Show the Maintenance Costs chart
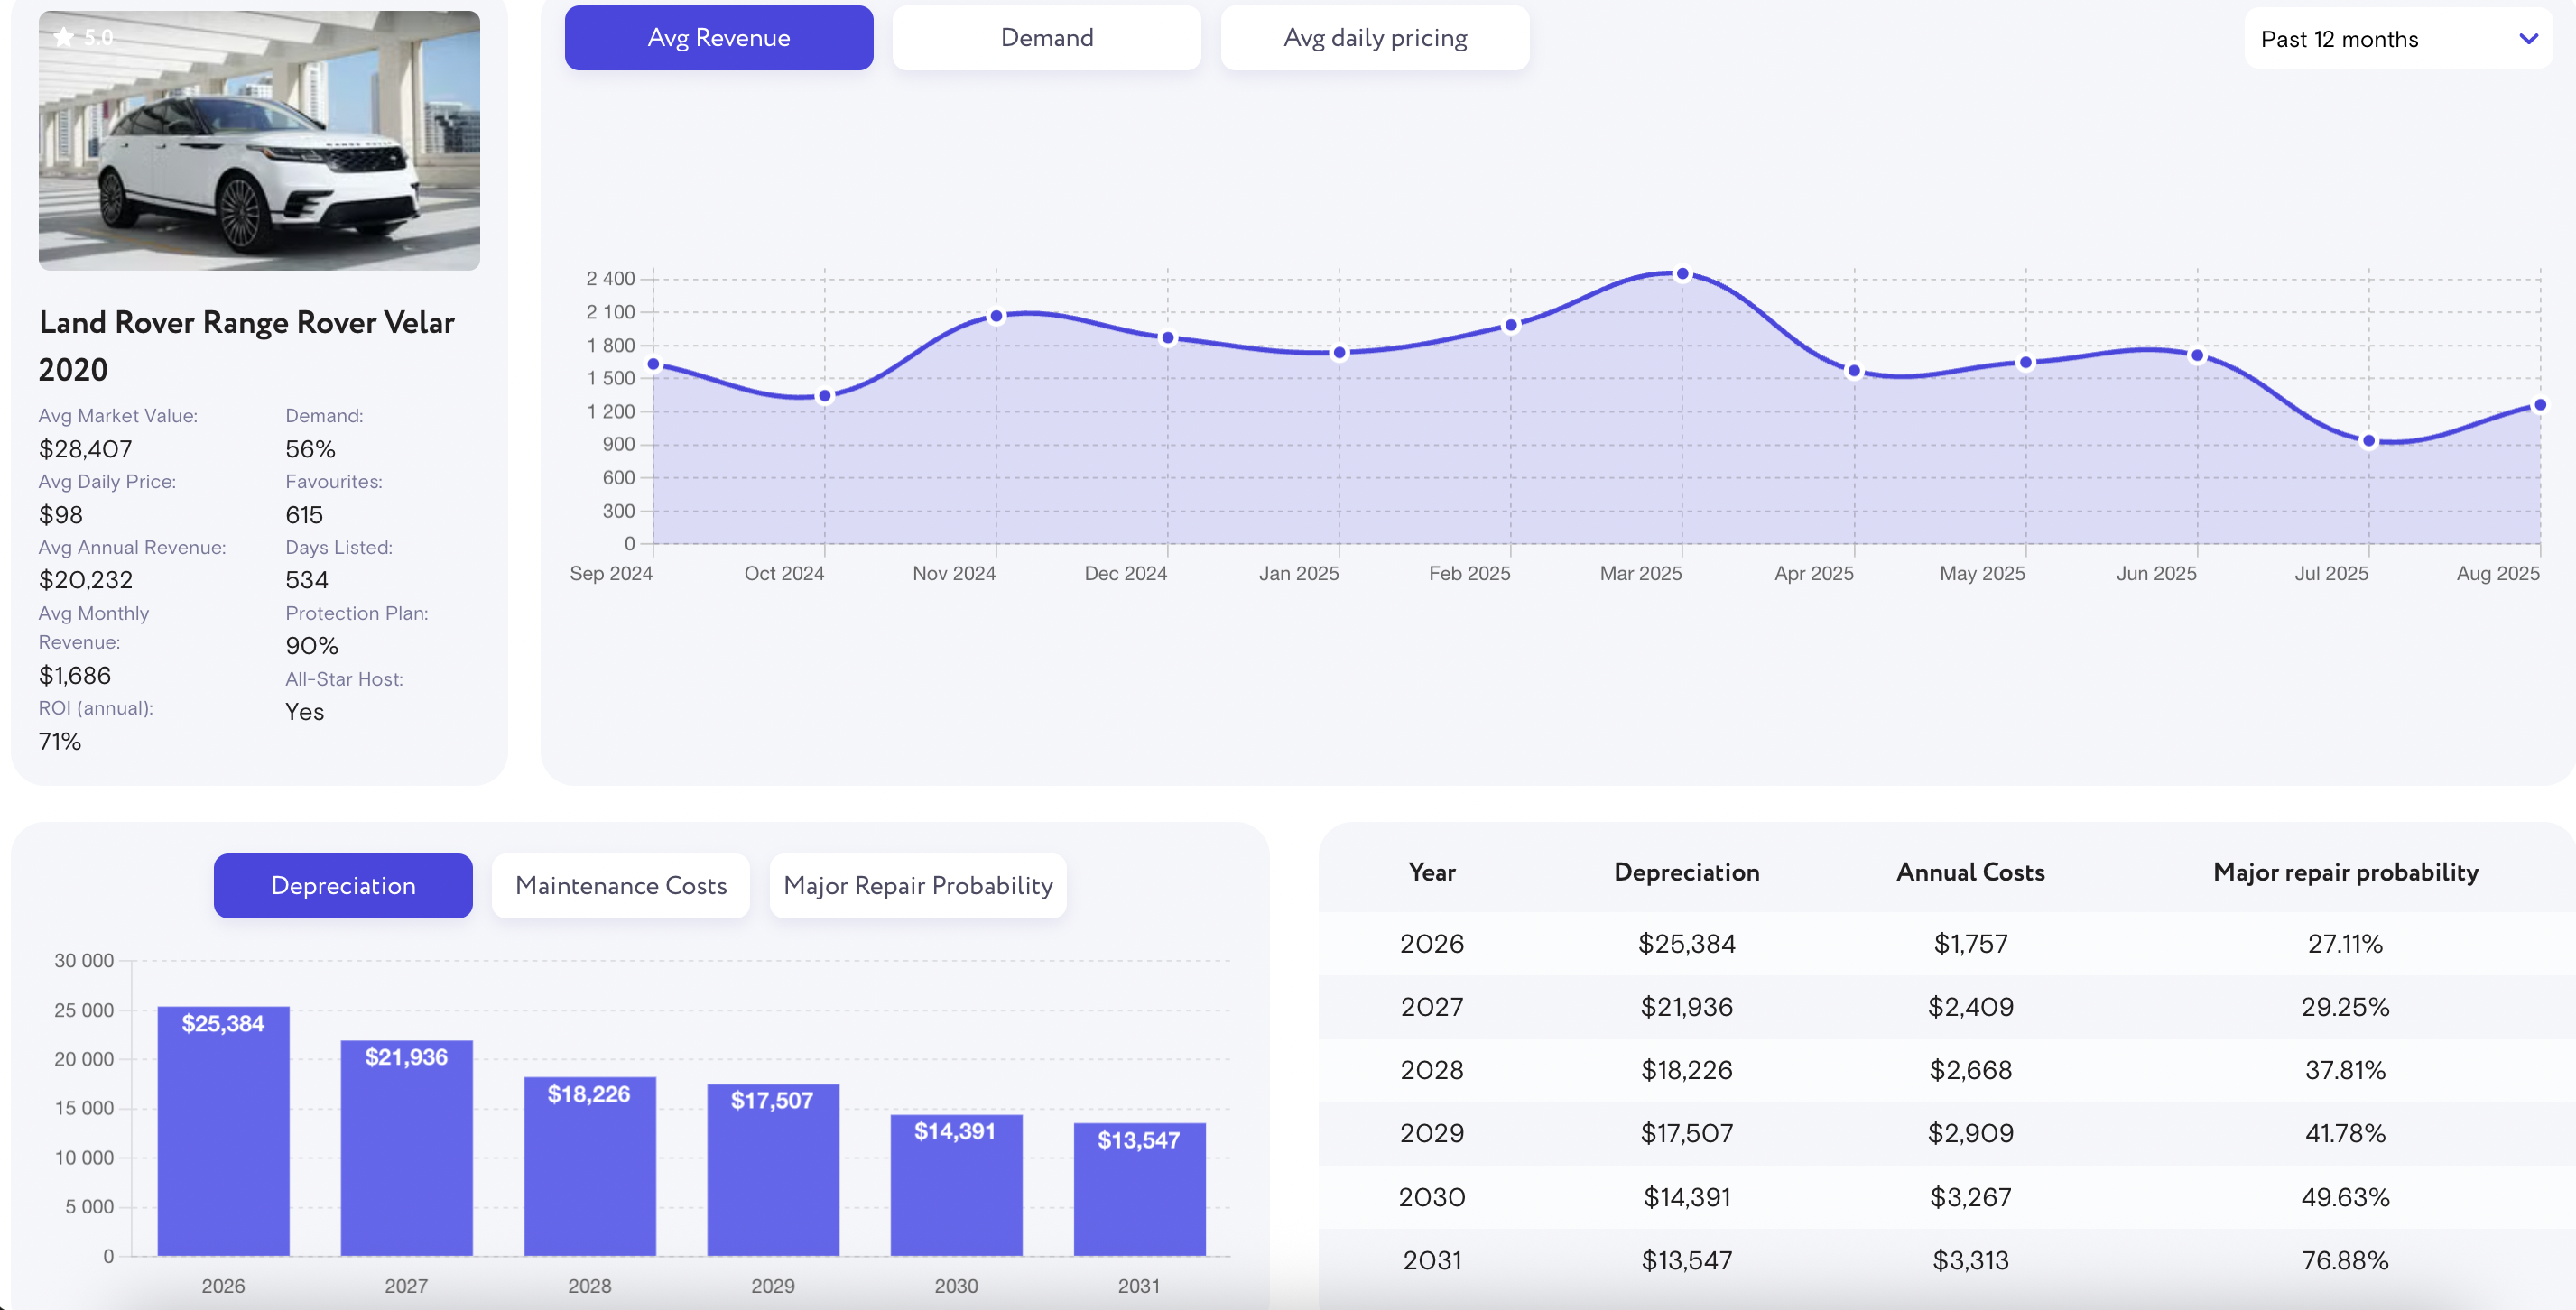 [x=620, y=885]
